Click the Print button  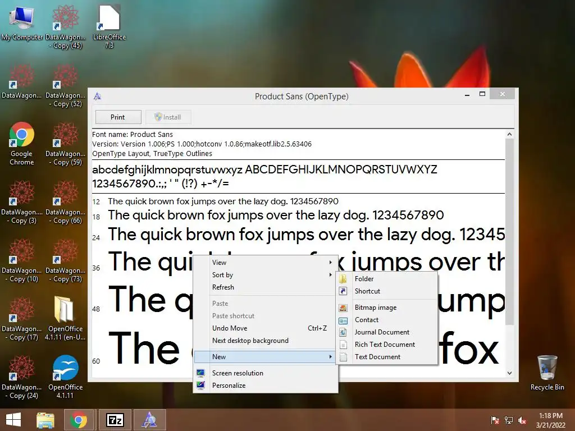point(118,117)
